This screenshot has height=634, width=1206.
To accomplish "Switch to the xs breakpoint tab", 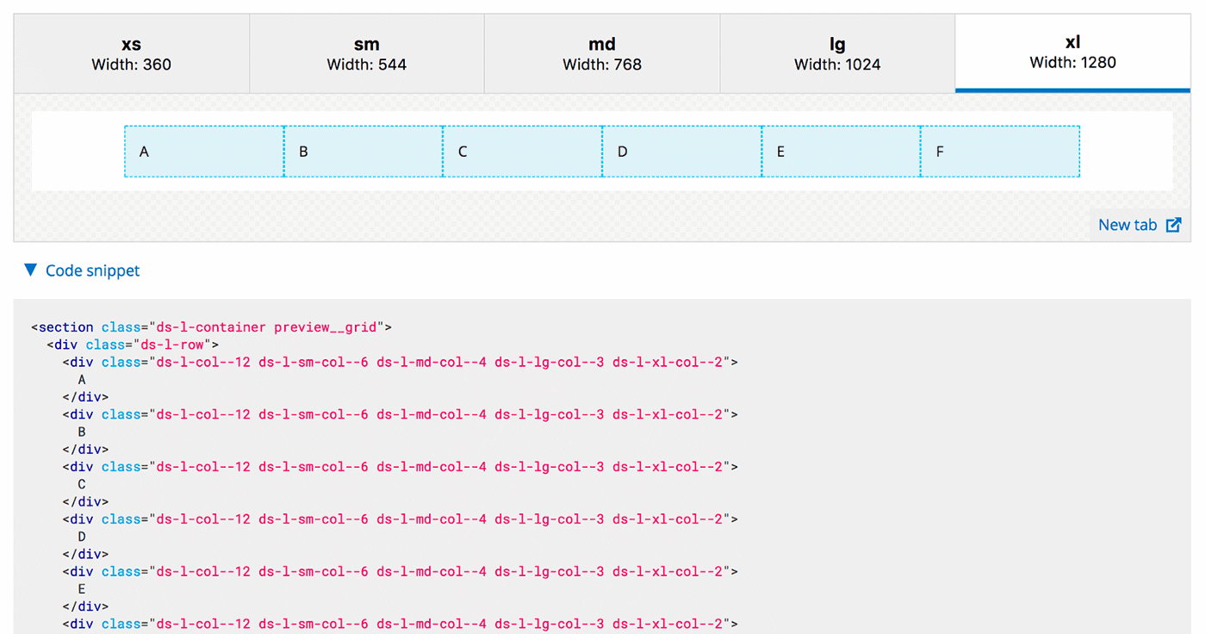I will (131, 53).
